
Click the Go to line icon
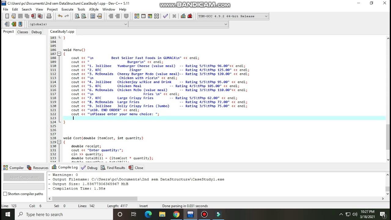tap(100, 16)
